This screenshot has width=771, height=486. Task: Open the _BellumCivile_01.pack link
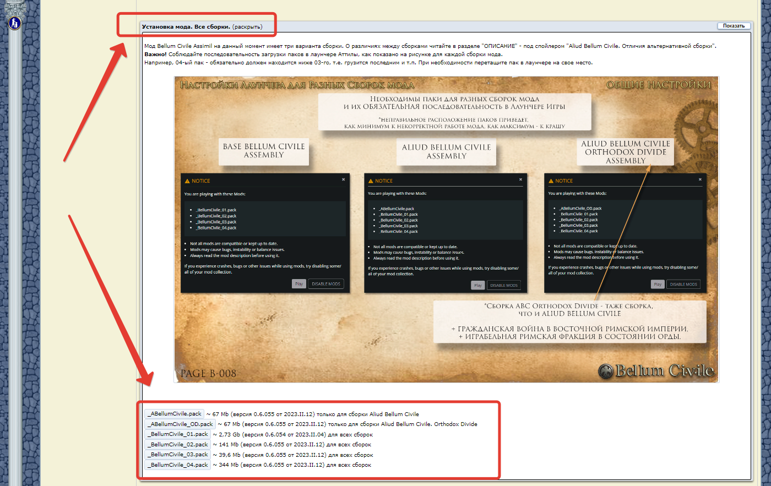click(x=177, y=434)
